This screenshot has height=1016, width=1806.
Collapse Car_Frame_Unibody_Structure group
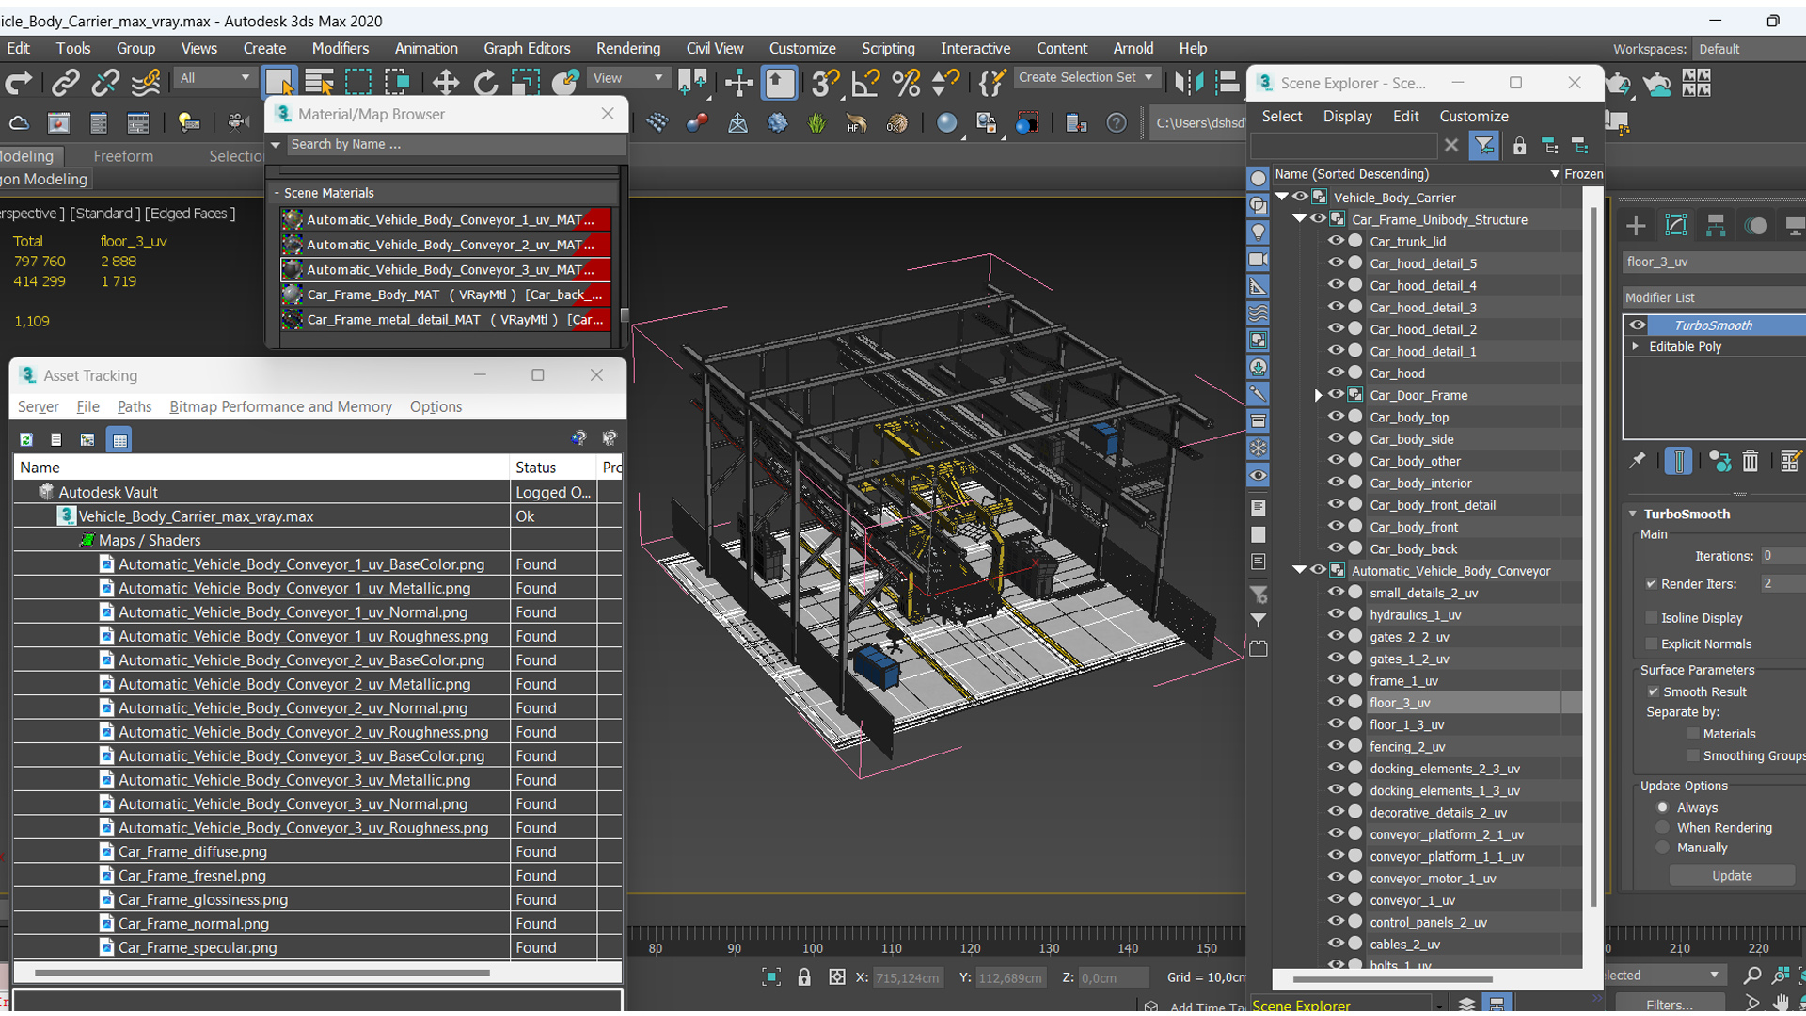click(1299, 219)
